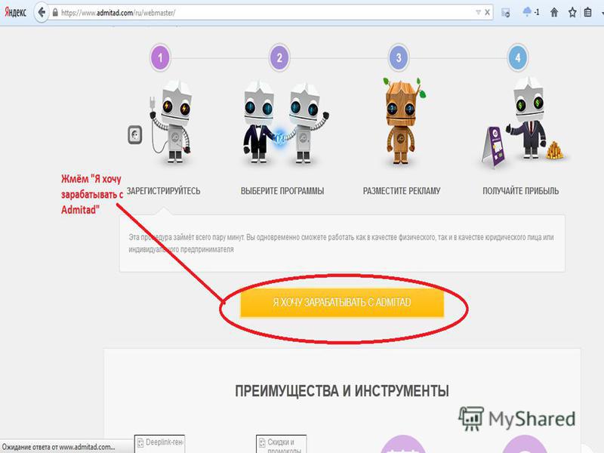Click the padlock icon in address bar

[55, 13]
